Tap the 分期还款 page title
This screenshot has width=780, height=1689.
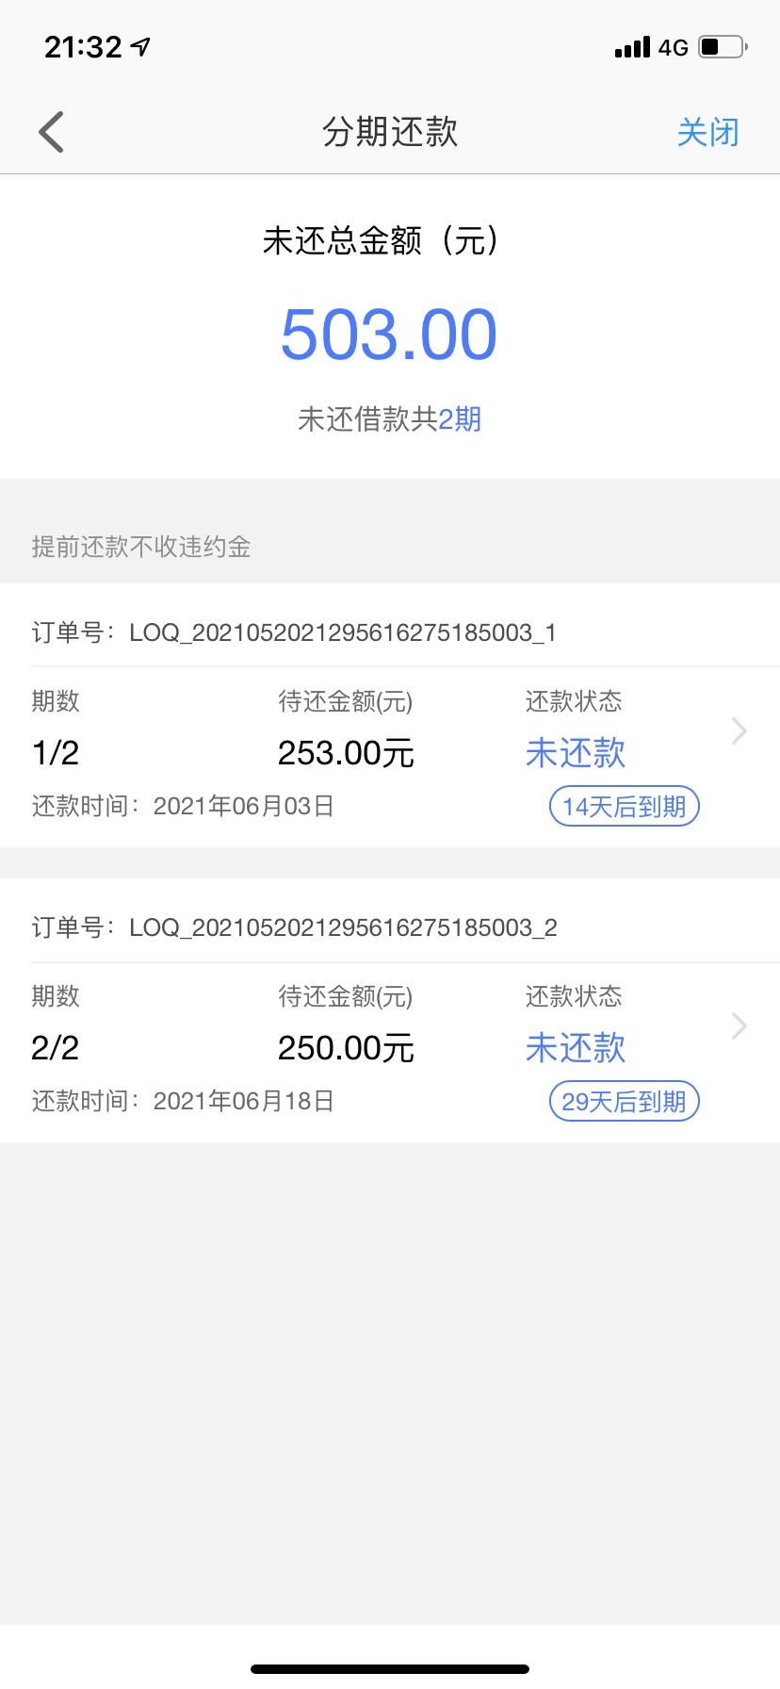pyautogui.click(x=390, y=132)
